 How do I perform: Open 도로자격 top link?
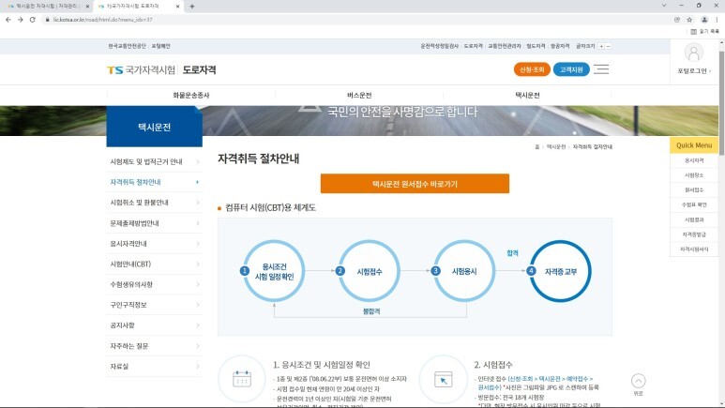[473, 46]
